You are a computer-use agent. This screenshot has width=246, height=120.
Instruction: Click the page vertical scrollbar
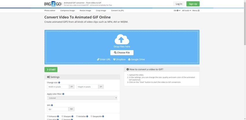click(245, 23)
